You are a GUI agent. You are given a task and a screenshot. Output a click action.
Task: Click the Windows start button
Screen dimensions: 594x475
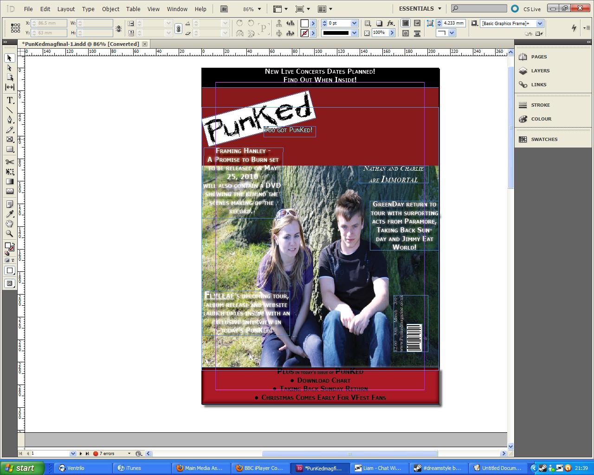[22, 468]
